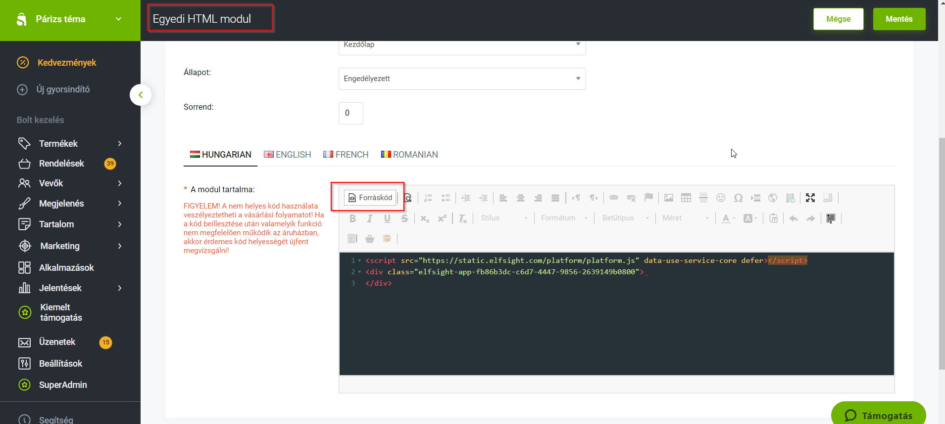The width and height of the screenshot is (945, 424).
Task: Click the Mégse cancel button
Action: pos(839,19)
